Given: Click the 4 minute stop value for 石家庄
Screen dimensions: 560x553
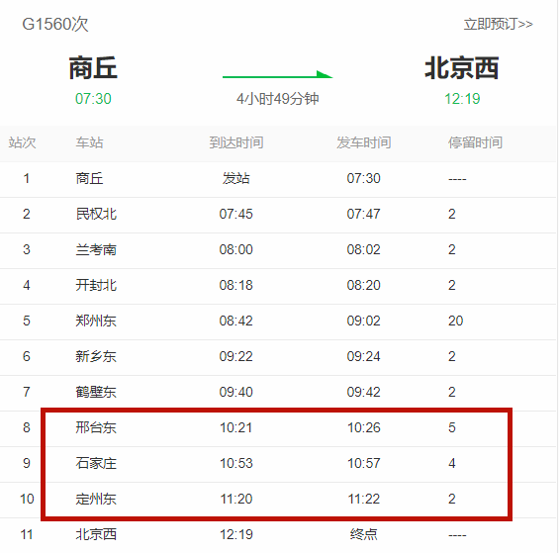Looking at the screenshot, I should pos(452,463).
